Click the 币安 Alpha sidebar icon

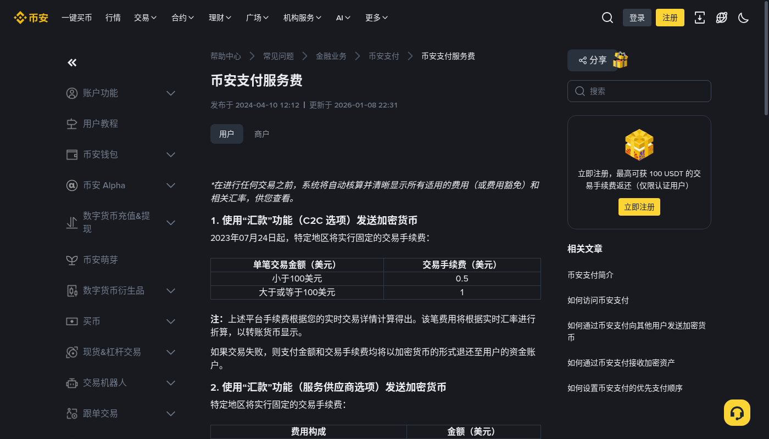pyautogui.click(x=72, y=185)
